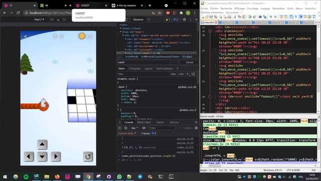Open the Pixel 2 device dropdown
The height and width of the screenshot is (181, 321).
[x=39, y=20]
